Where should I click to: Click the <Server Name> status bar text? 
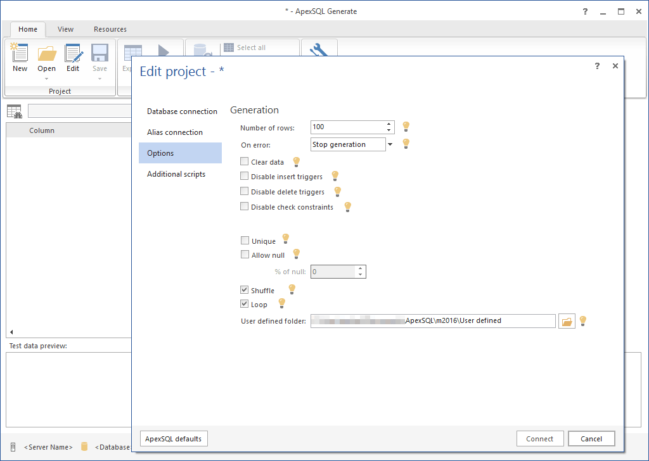pos(48,447)
